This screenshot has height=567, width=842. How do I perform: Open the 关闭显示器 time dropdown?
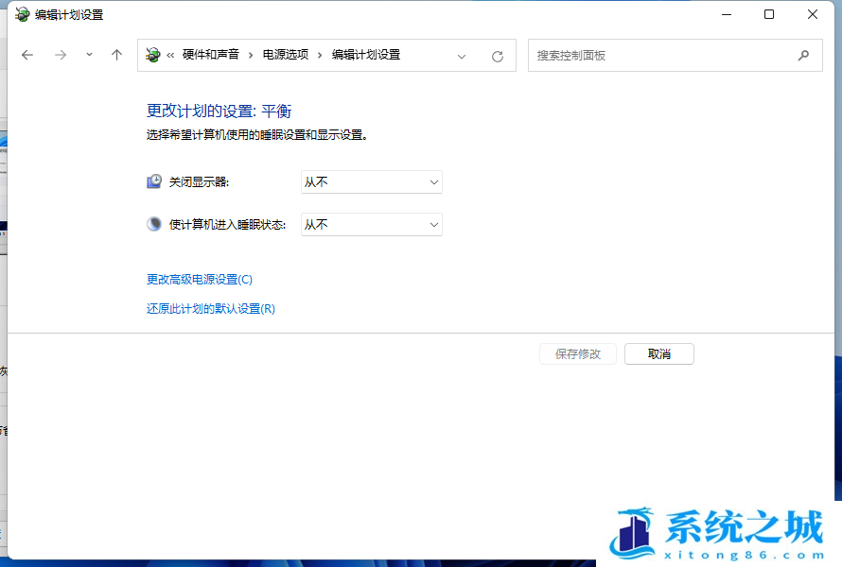(x=371, y=181)
